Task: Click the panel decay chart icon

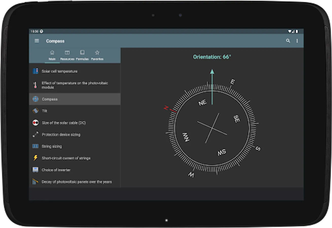Action: pos(36,182)
